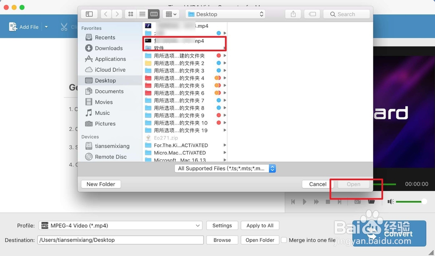Click the New Folder button

click(x=101, y=184)
